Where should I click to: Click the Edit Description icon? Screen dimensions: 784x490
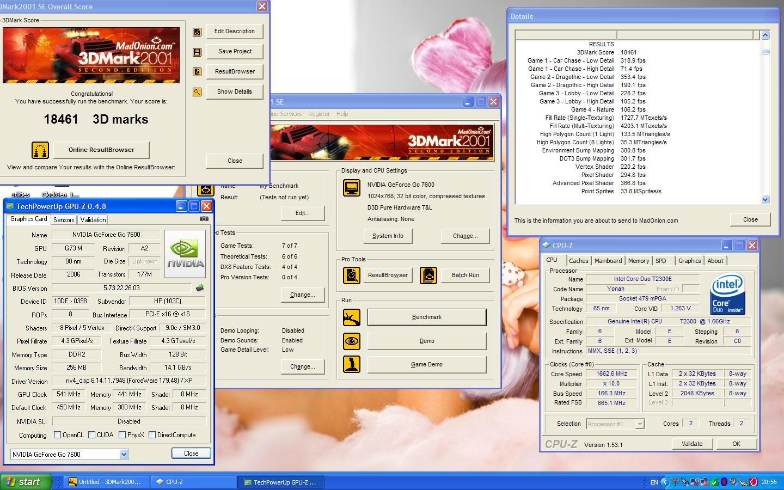(197, 32)
